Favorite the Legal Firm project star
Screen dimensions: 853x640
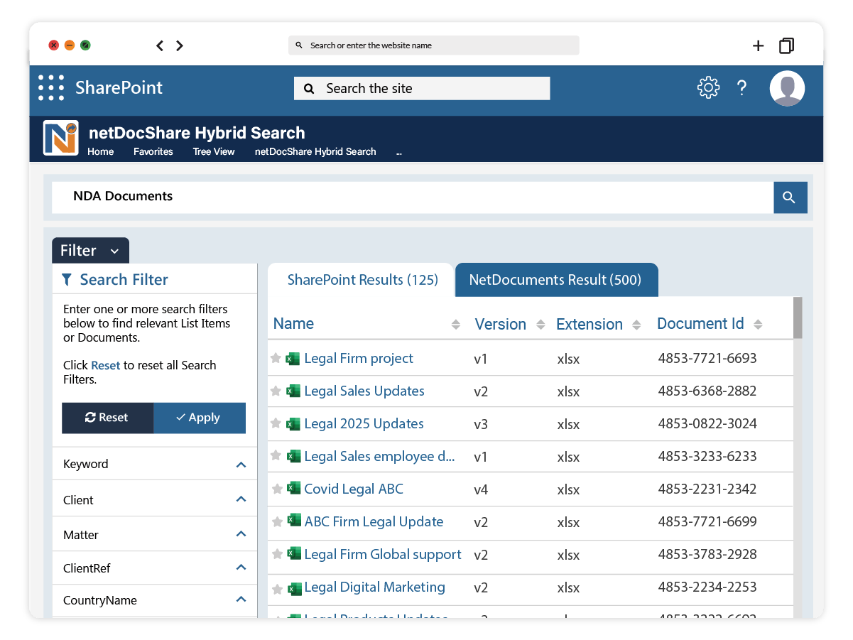[x=276, y=358]
